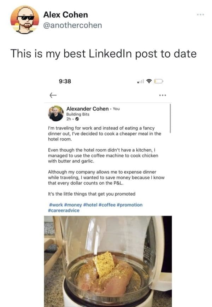The width and height of the screenshot is (212, 307).
Task: Open the tweet's three-dot more menu
Action: point(200,16)
